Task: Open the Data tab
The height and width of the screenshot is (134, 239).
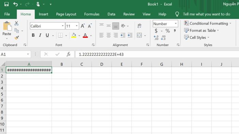Action: pyautogui.click(x=111, y=14)
